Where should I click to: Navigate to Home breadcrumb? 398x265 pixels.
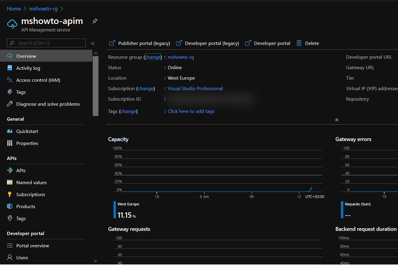[x=14, y=9]
